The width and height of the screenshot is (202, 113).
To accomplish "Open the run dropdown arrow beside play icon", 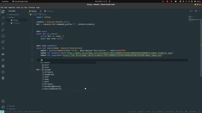I will [193, 11].
